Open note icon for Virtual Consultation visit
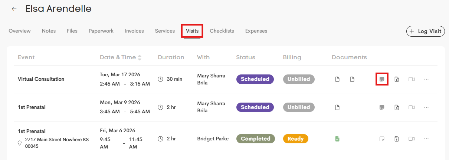This screenshot has width=449, height=160. (x=381, y=79)
